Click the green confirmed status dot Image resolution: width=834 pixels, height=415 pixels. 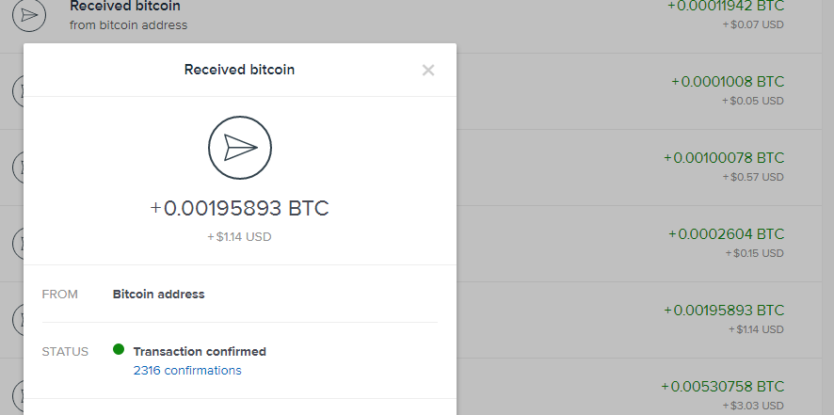[x=119, y=350]
